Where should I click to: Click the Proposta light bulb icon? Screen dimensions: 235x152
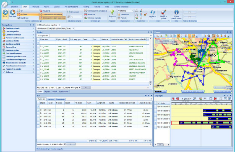pos(112,12)
